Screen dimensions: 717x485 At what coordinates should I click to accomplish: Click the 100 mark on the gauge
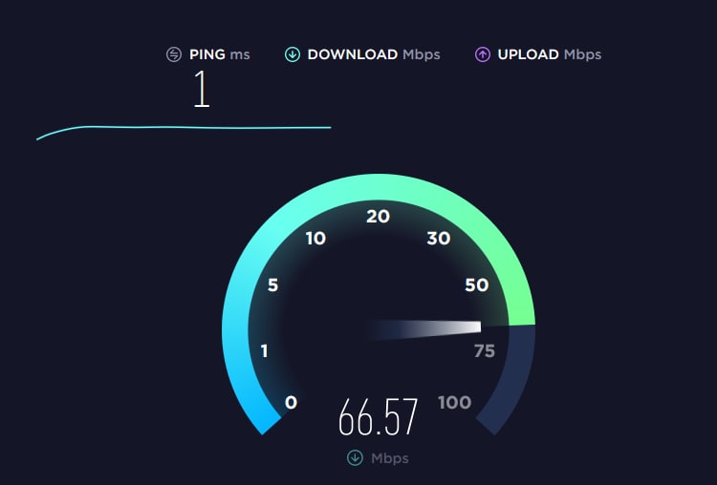pos(454,402)
